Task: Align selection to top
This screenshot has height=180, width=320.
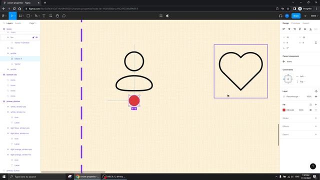Action: 300,29
